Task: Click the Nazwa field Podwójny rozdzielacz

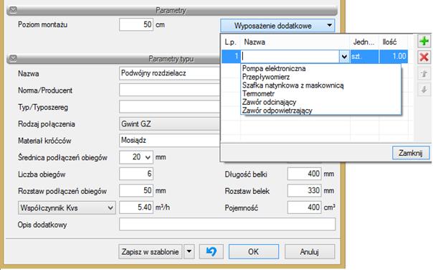Action: (x=170, y=73)
